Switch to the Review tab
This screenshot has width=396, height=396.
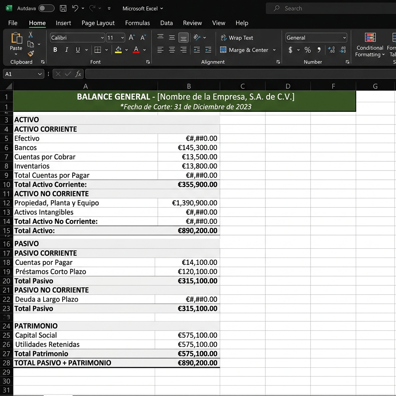[x=193, y=23]
